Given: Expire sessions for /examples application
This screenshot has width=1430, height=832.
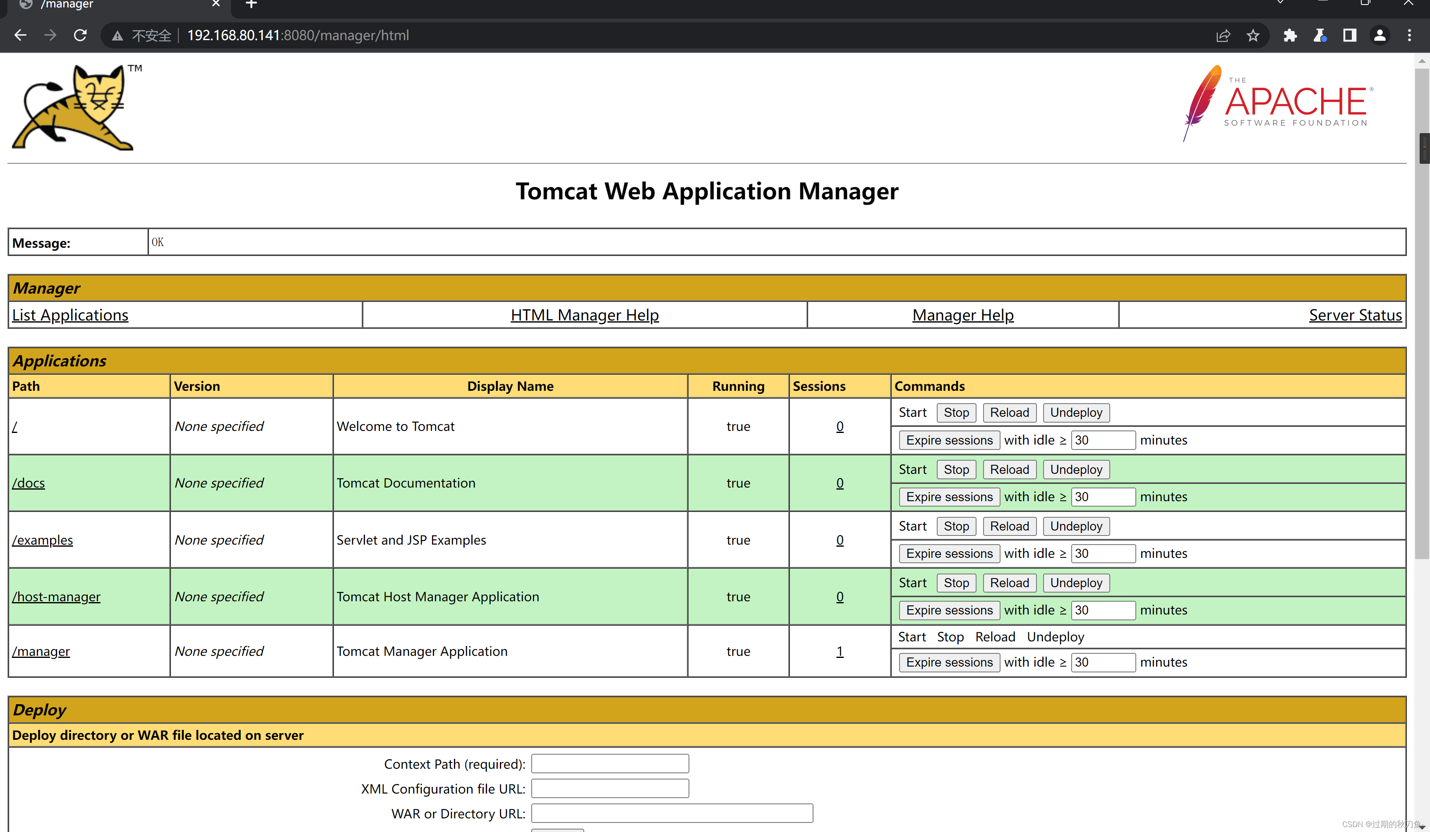Looking at the screenshot, I should click(949, 554).
